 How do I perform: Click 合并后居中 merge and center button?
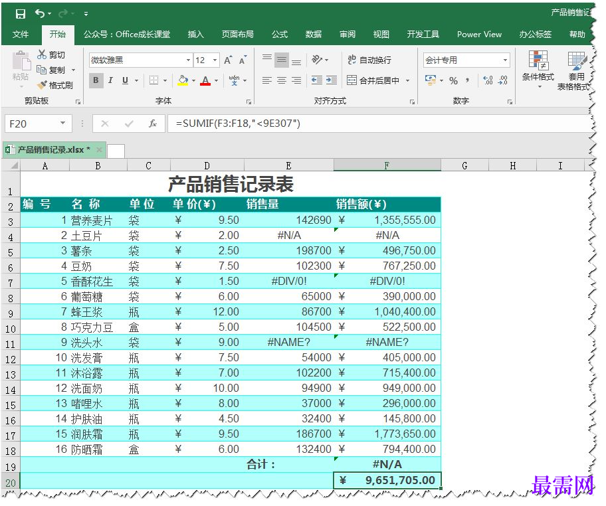coord(373,80)
